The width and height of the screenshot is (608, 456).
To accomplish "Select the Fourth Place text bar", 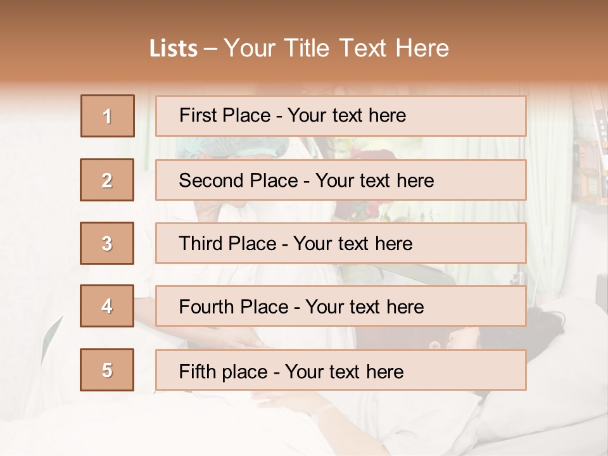I will point(341,306).
